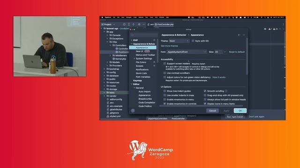The width and height of the screenshot is (300, 168).
Task: Click the .editorconfig file icon
Action: pos(108,99)
